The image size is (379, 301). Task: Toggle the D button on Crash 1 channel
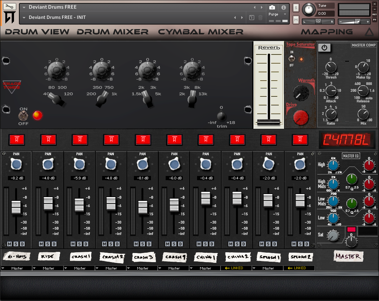(85, 244)
